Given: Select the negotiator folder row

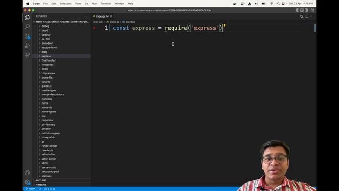Looking at the screenshot, I should point(61,120).
